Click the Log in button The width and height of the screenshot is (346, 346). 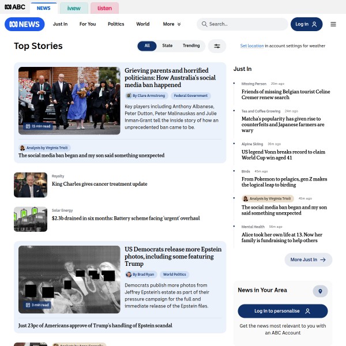click(306, 24)
